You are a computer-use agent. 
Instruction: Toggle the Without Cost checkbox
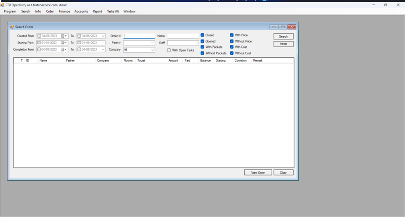(x=232, y=53)
